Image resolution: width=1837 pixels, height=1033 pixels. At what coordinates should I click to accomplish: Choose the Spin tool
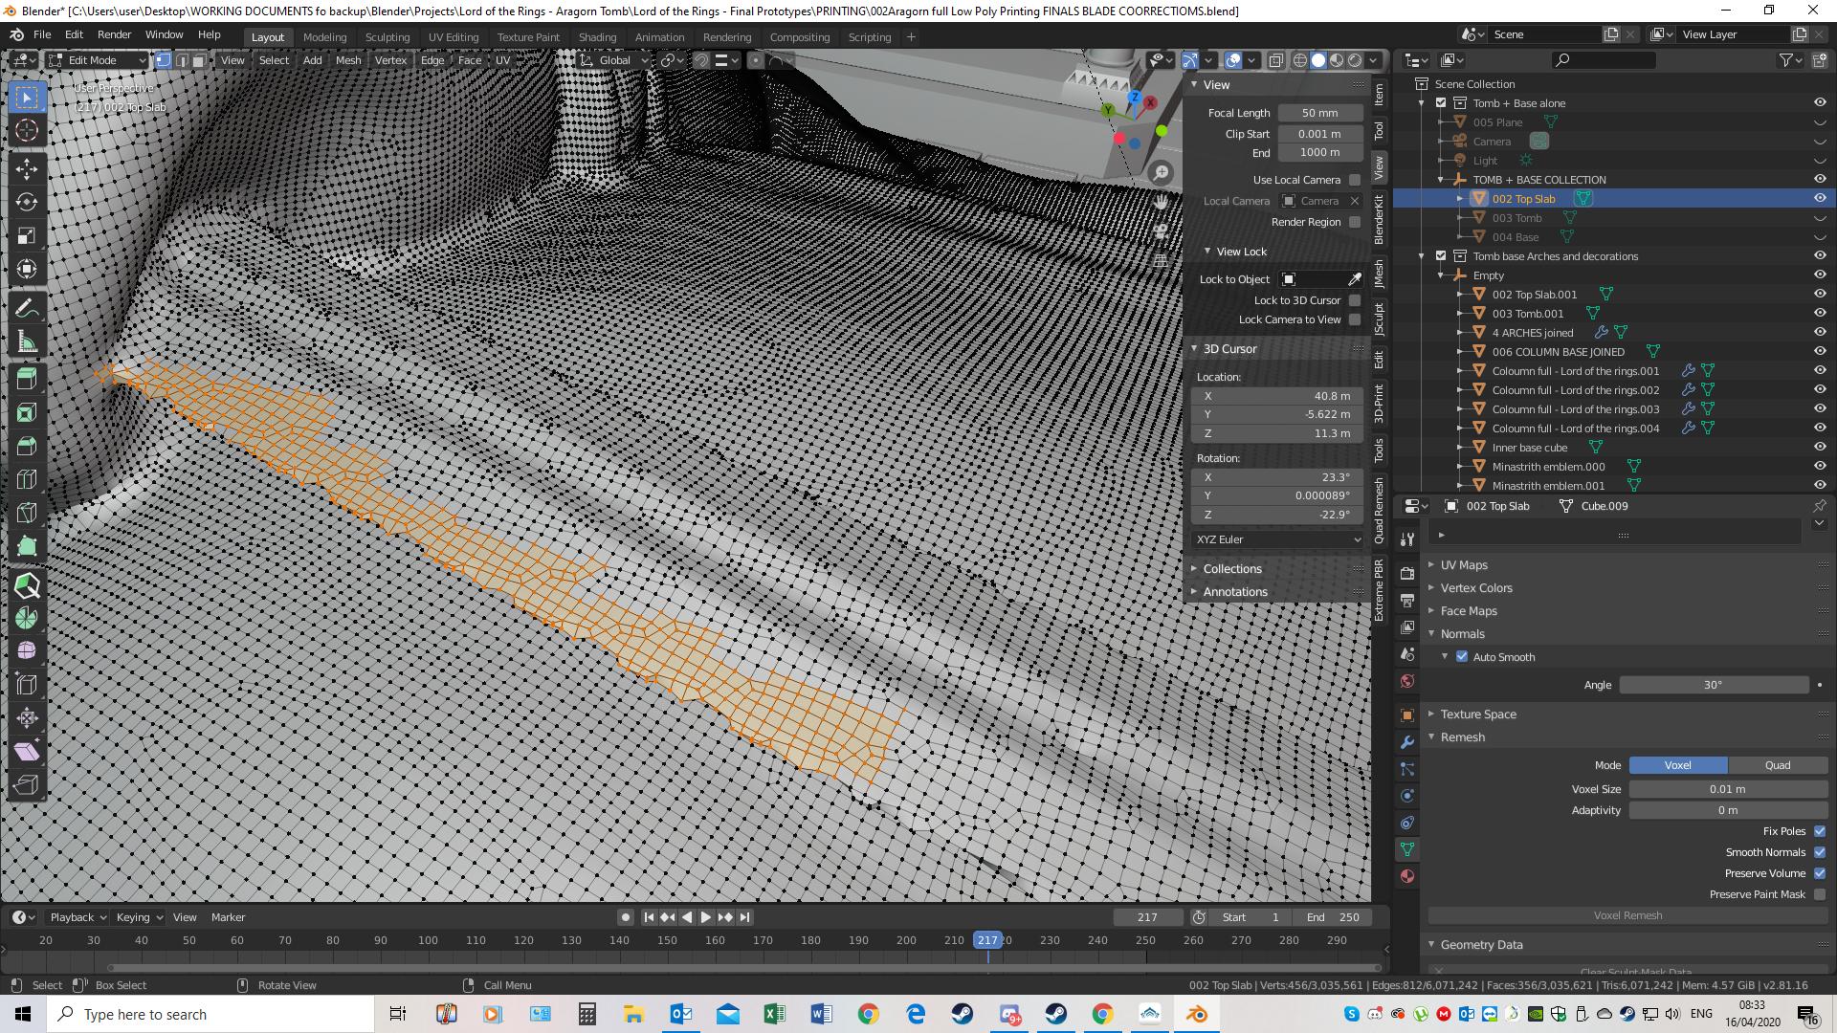(27, 618)
